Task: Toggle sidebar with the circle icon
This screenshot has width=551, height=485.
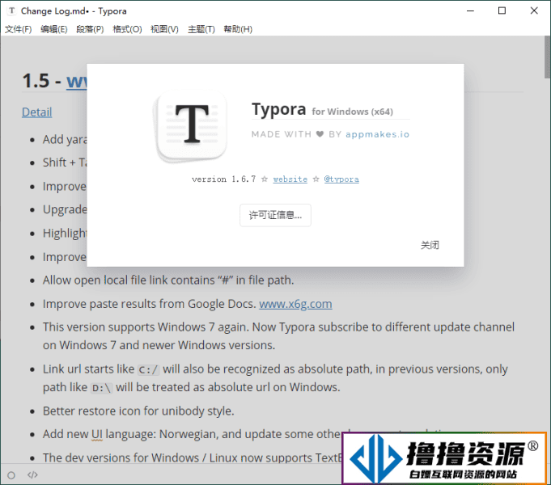Action: (x=11, y=475)
